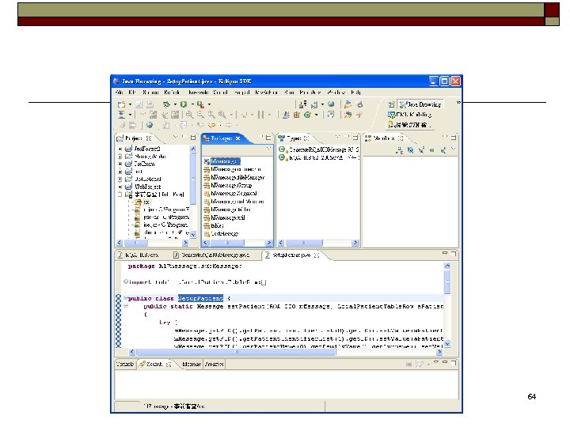Open dropdown arrow next to Run icon
570x427 pixels.
[192, 104]
